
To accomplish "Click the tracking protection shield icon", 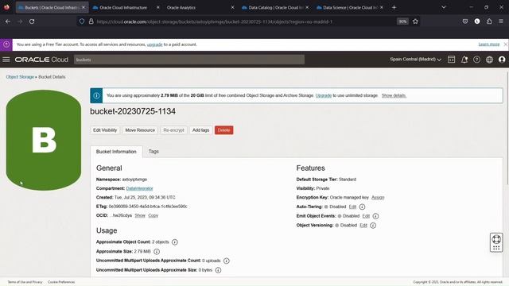I will pos(82,21).
